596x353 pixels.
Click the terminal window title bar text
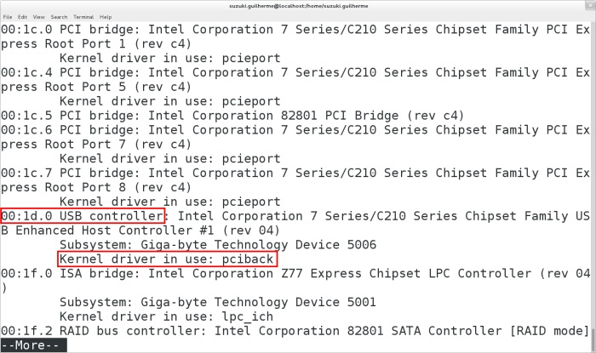point(297,5)
